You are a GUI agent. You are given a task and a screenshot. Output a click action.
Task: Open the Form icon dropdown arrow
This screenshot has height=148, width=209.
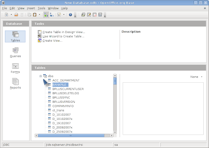64,15
